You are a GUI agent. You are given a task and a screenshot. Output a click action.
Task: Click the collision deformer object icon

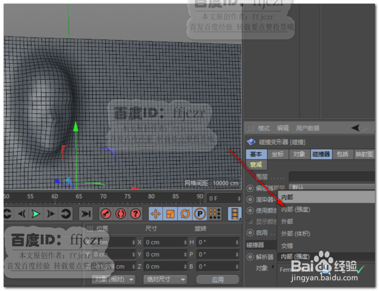[x=251, y=142]
